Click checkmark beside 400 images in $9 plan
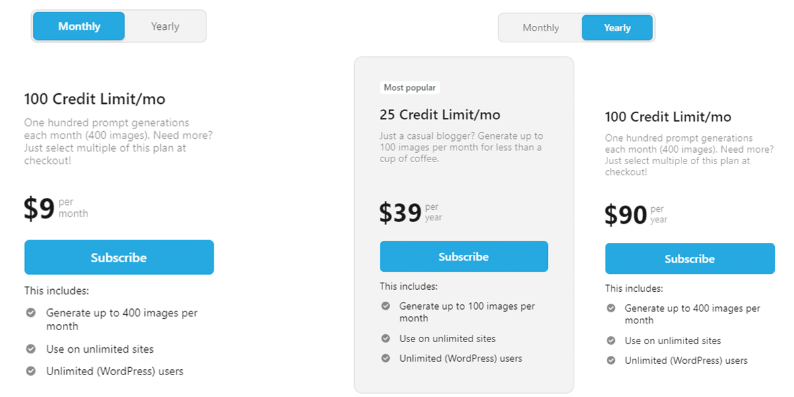Viewport: 794px width, 397px height. 30,313
